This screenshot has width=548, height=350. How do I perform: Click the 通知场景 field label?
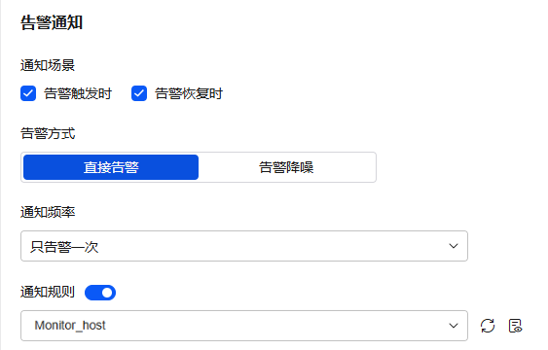click(x=48, y=65)
